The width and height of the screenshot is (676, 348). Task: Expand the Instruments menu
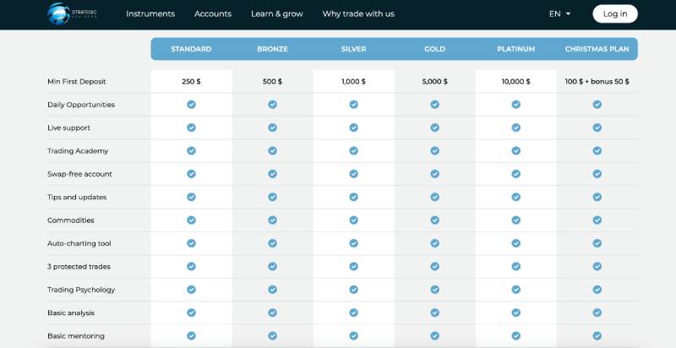[x=150, y=14]
